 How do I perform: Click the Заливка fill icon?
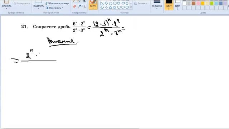click(x=135, y=3)
